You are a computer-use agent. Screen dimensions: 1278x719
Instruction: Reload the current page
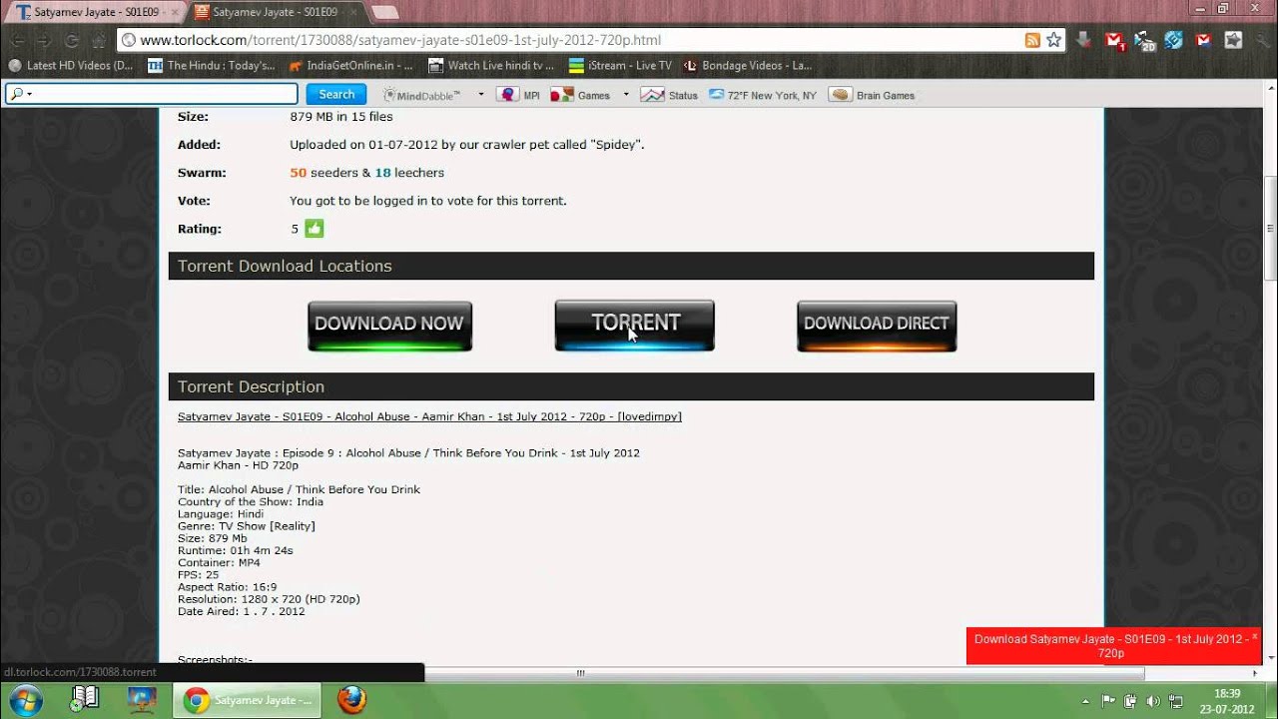[x=71, y=41]
